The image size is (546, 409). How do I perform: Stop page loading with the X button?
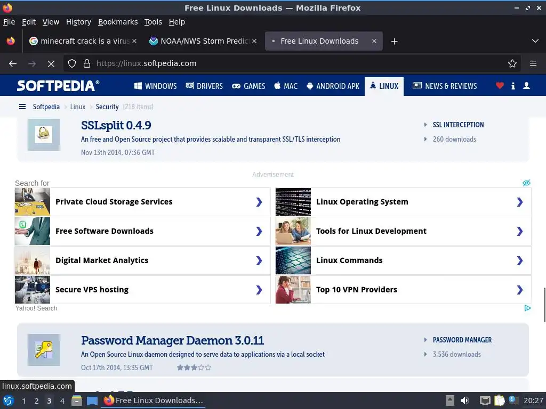(51, 64)
